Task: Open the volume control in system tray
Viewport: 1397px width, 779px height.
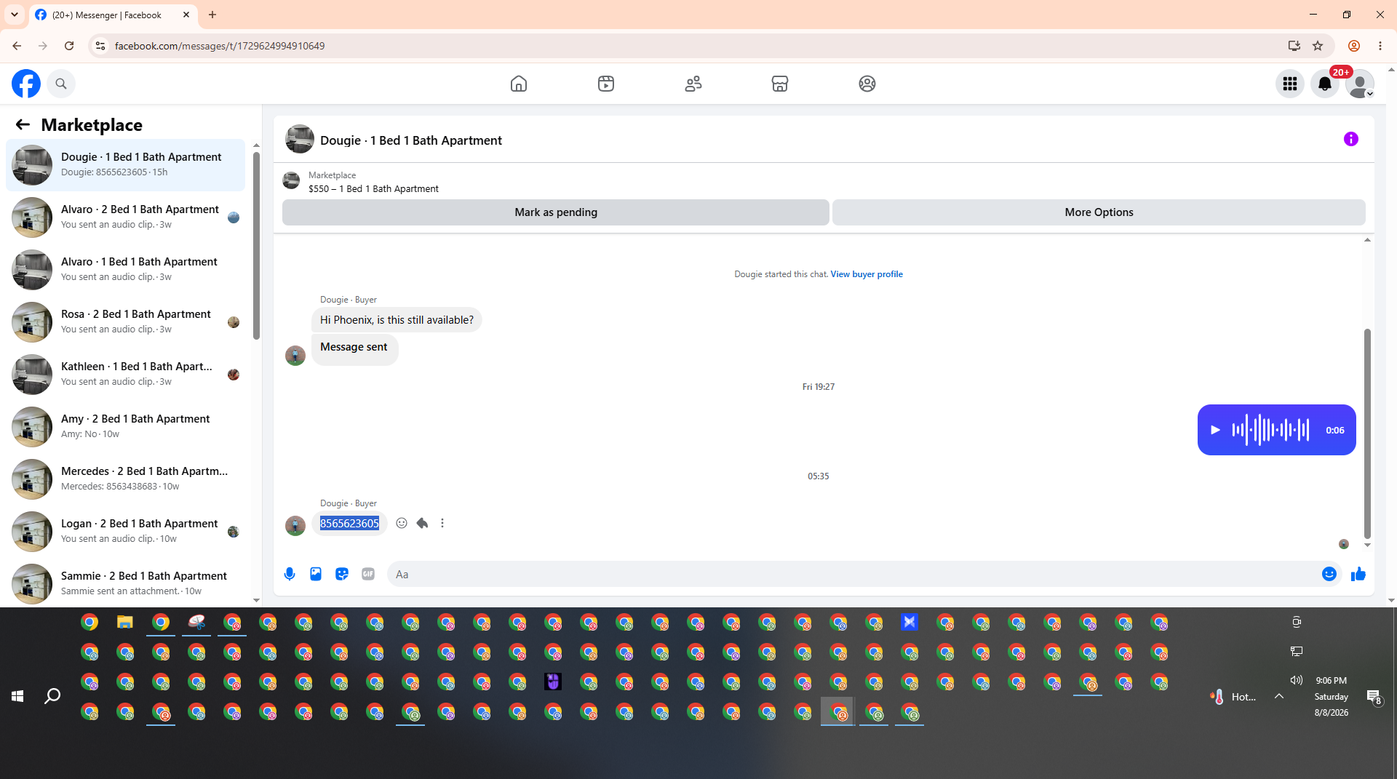Action: tap(1297, 680)
